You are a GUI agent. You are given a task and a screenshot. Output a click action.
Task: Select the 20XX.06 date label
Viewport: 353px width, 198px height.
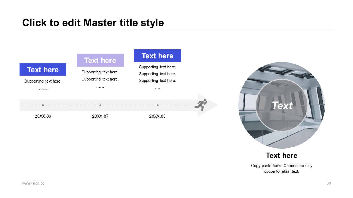(43, 116)
